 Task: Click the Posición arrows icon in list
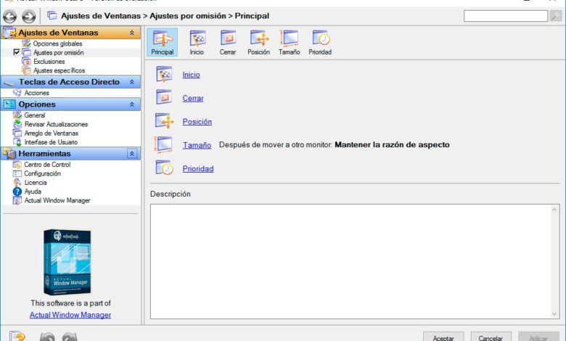click(164, 121)
